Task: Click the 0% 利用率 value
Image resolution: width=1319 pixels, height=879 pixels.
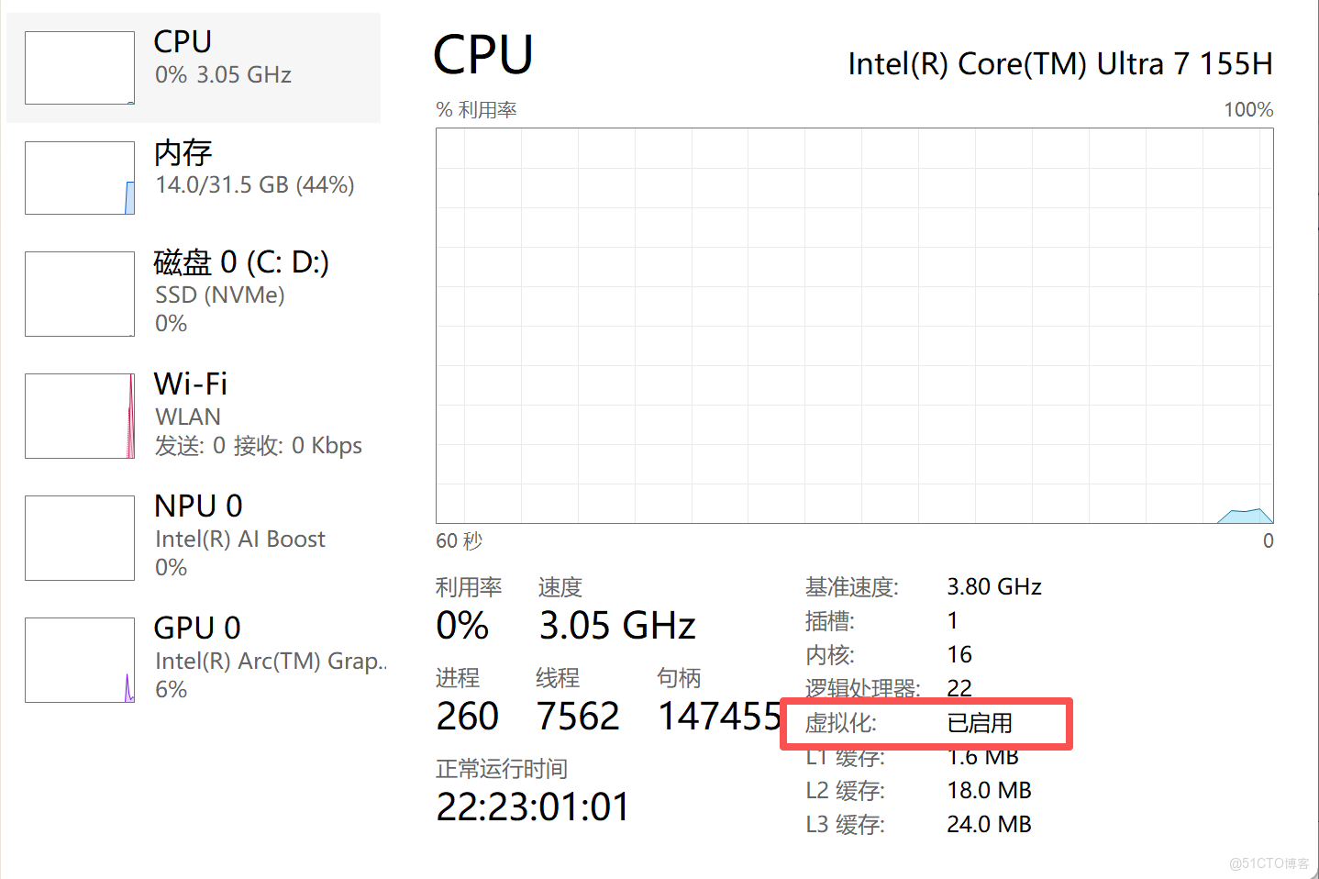Action: (462, 626)
